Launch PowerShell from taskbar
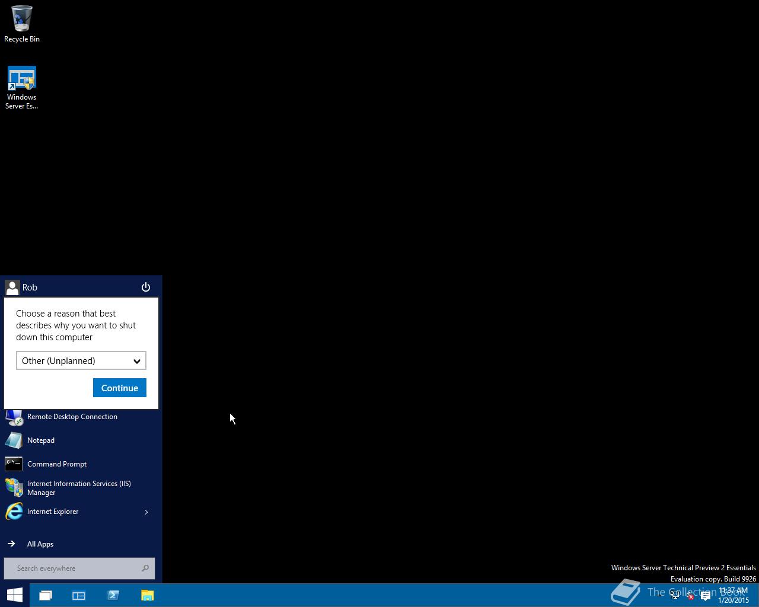Viewport: 759px width, 607px height. point(113,595)
